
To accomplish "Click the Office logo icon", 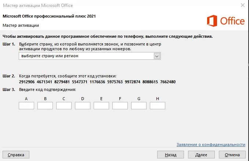I will pyautogui.click(x=212, y=21).
